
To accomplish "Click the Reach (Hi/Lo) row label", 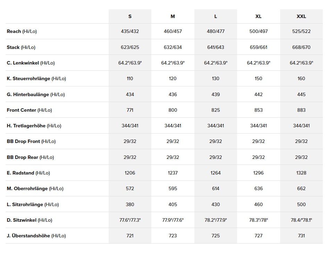I will point(22,31).
